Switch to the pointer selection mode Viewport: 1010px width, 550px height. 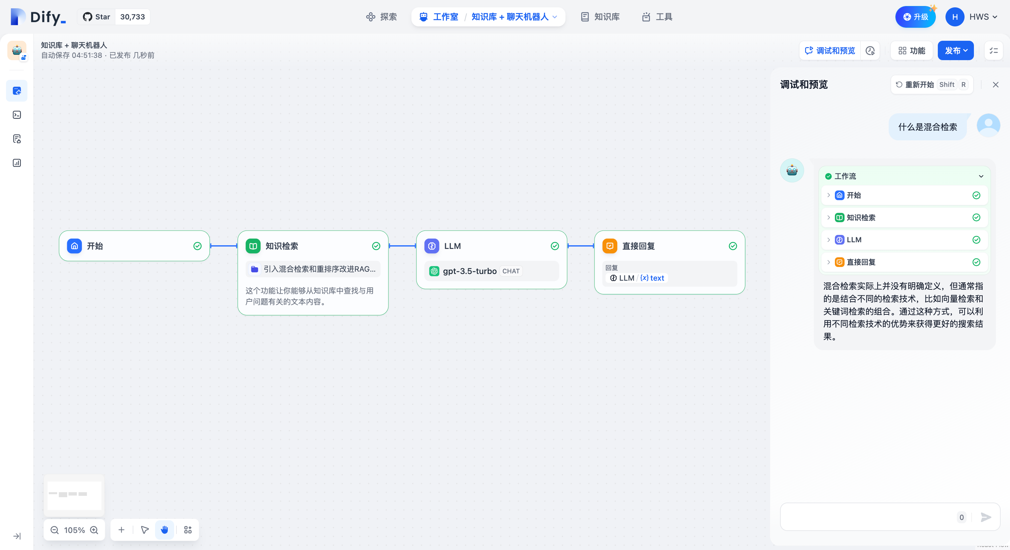pos(145,530)
